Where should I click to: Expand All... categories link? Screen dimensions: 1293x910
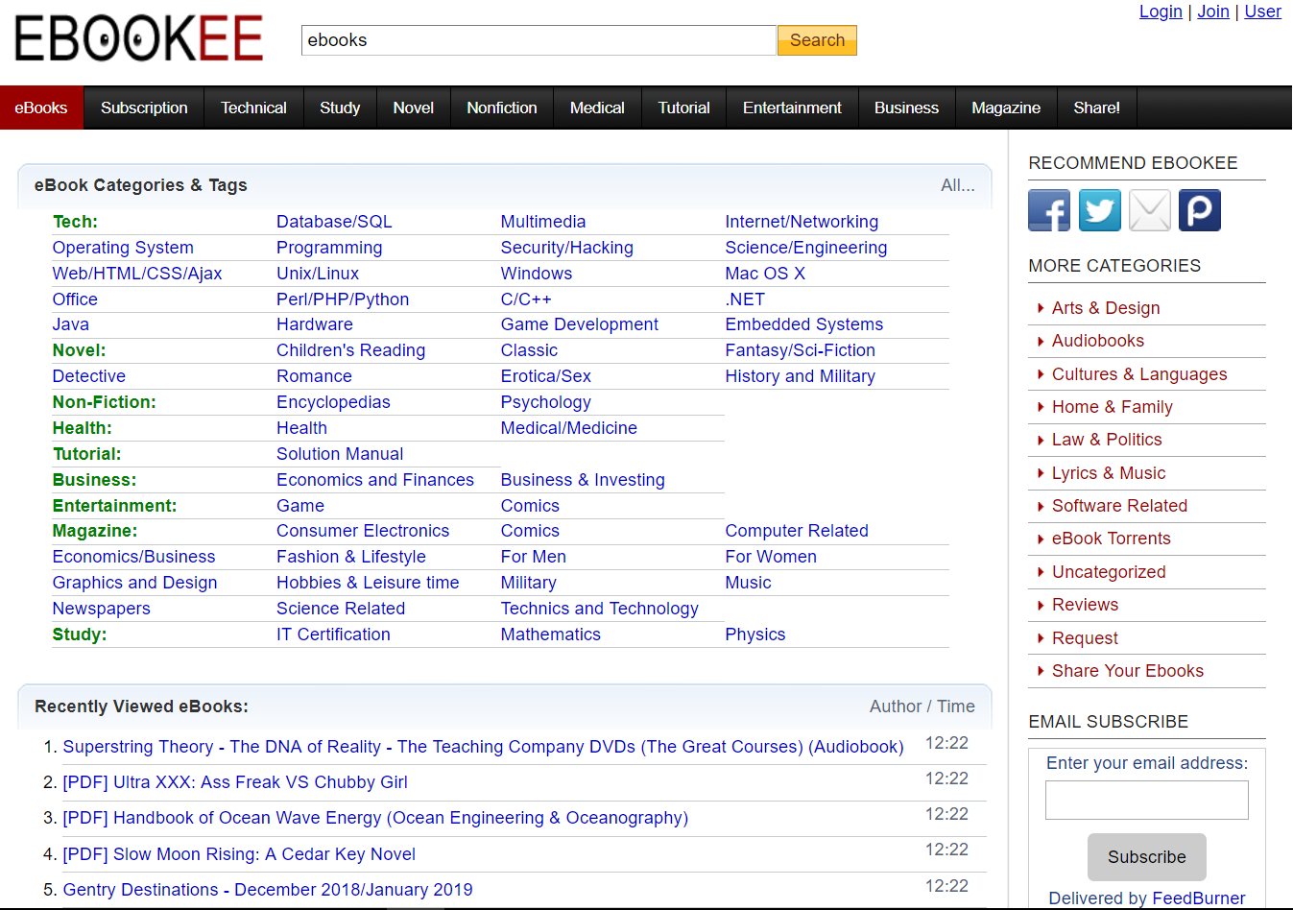tap(957, 185)
